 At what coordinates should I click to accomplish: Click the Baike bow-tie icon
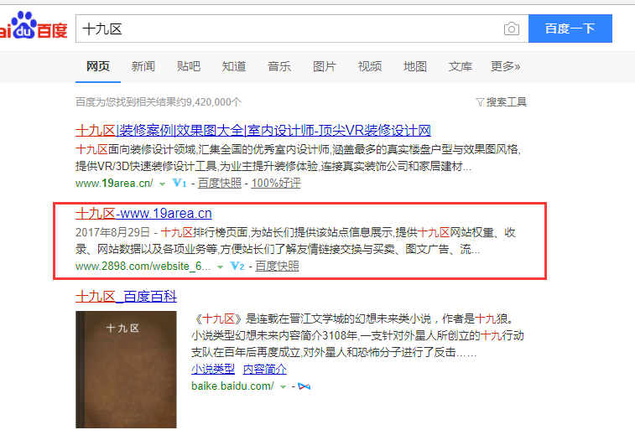tap(304, 386)
